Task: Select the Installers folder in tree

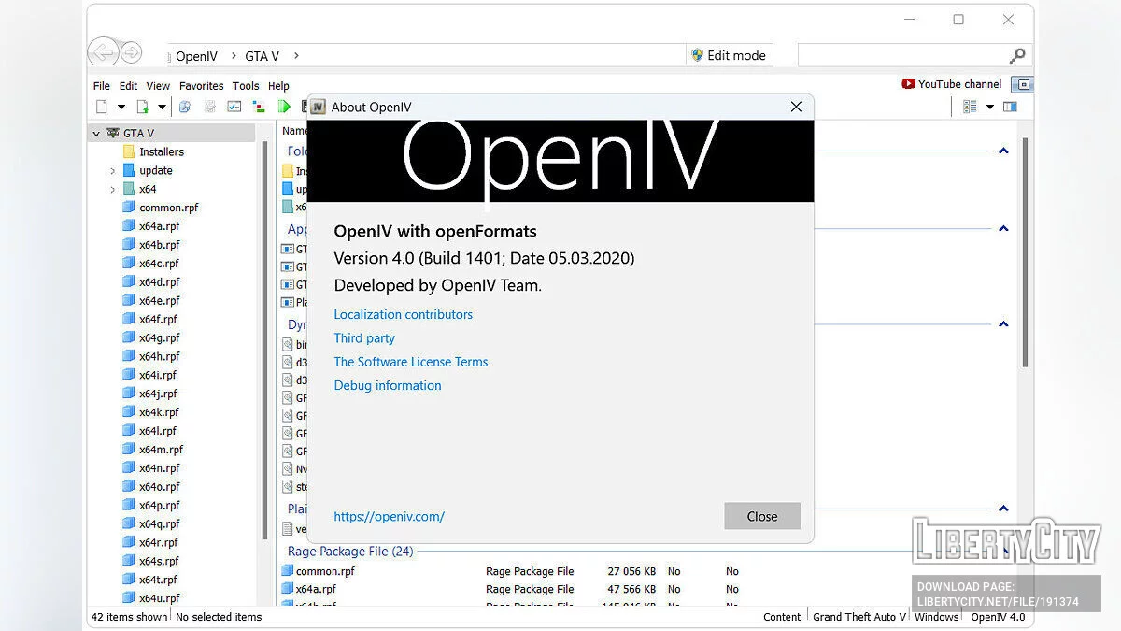Action: pyautogui.click(x=162, y=151)
